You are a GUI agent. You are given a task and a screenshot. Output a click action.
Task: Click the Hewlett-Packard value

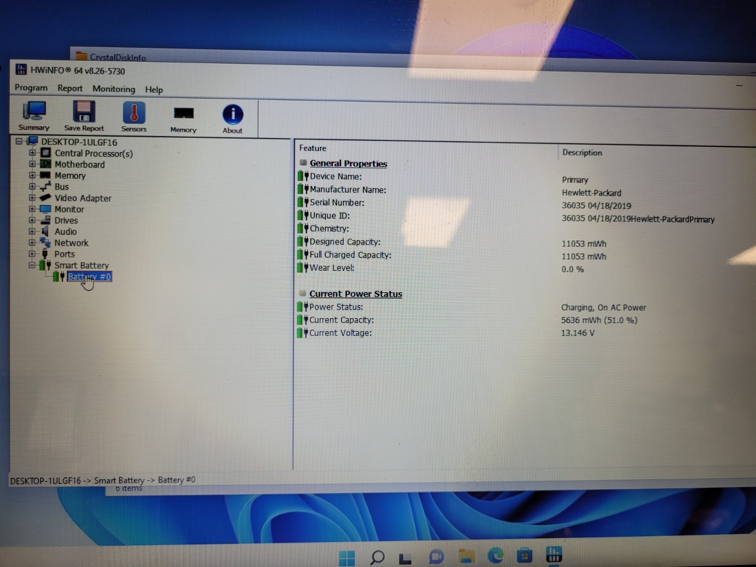point(592,193)
